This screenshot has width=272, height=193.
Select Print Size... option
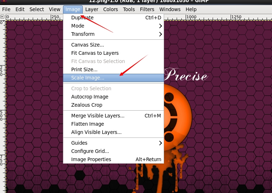(113, 69)
